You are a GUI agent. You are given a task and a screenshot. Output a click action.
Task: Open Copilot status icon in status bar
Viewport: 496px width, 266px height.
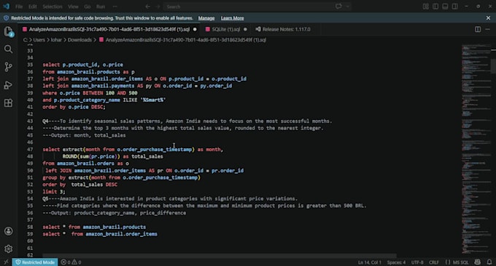pos(477,262)
